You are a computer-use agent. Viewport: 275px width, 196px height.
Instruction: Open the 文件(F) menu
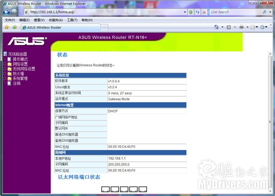(10, 20)
